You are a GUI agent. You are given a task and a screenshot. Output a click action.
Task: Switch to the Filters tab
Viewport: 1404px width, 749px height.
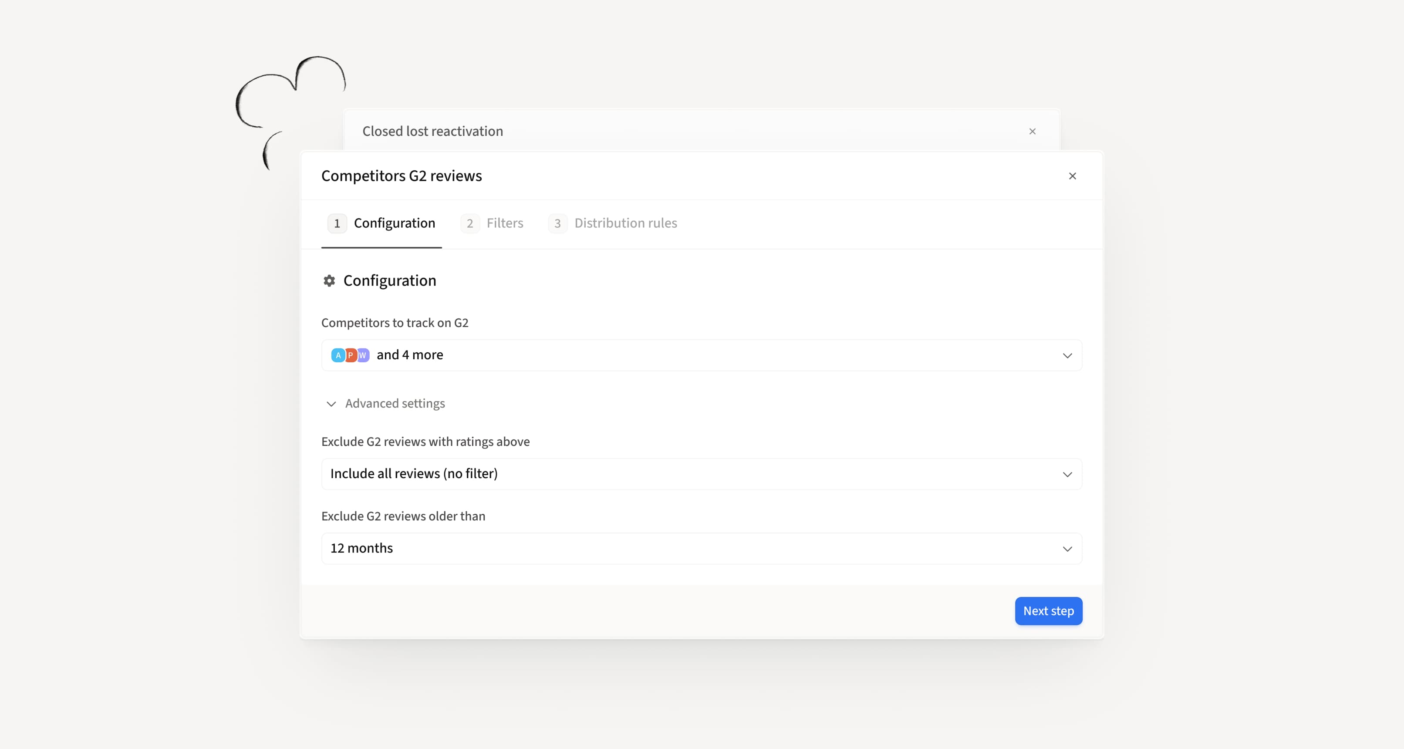pos(504,223)
